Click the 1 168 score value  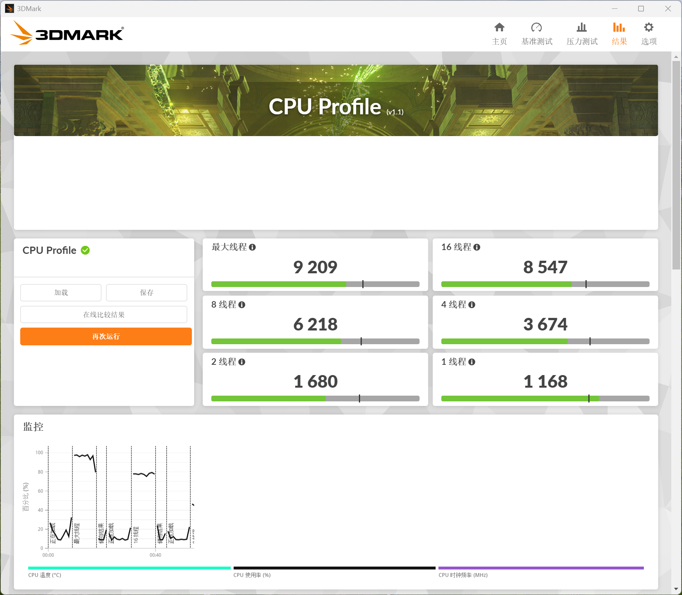pyautogui.click(x=545, y=382)
